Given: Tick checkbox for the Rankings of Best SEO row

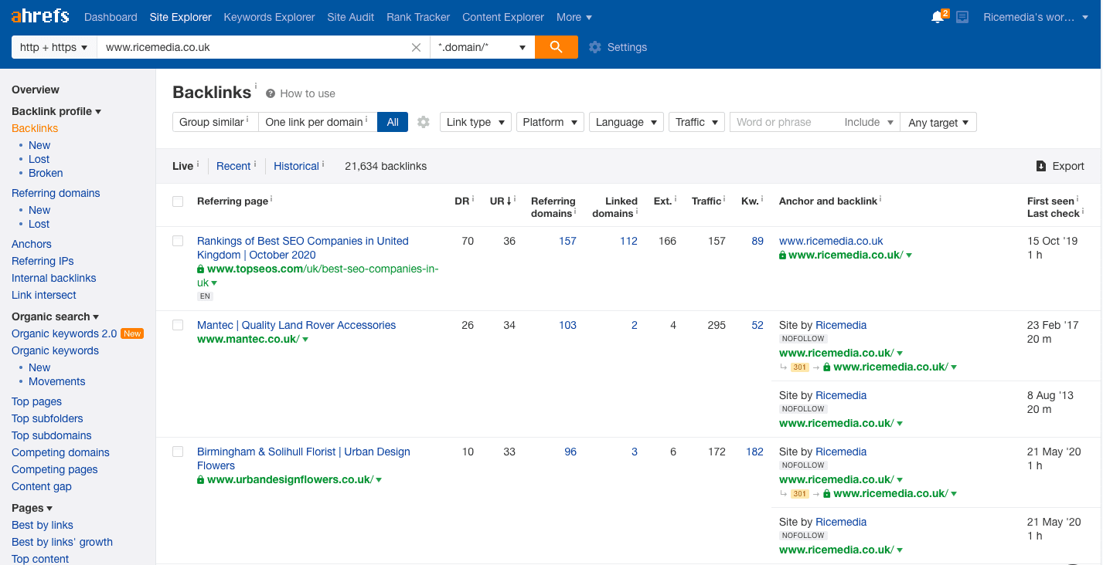Looking at the screenshot, I should point(178,242).
